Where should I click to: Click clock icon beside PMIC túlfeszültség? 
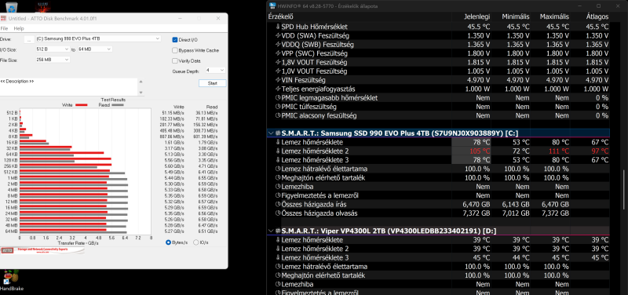[279, 107]
